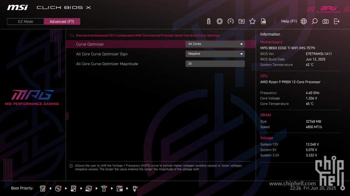350x196 pixels.
Task: Click the MSI logo at top left
Action: [17, 7]
